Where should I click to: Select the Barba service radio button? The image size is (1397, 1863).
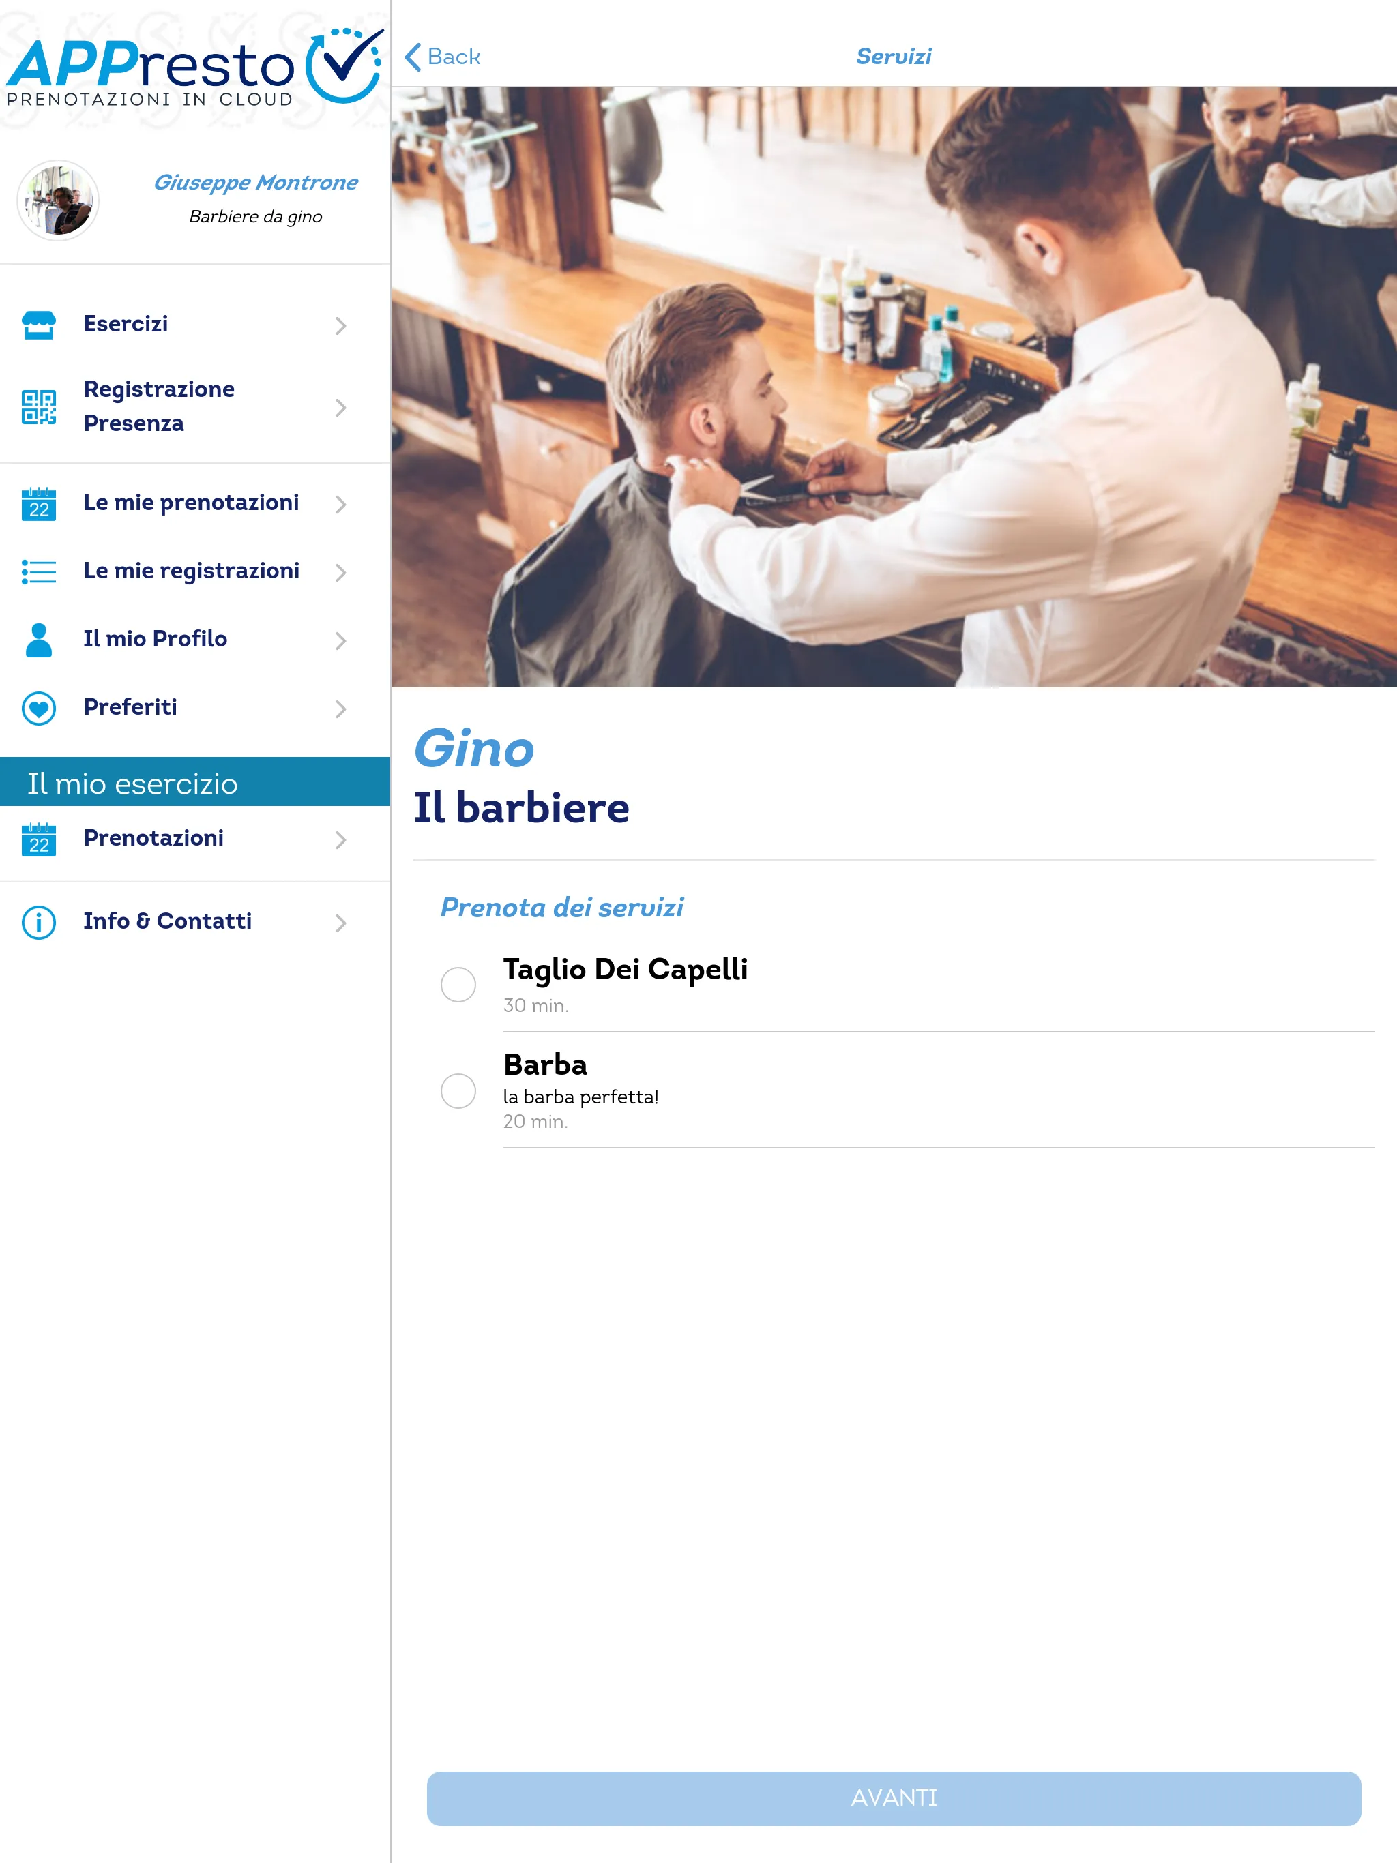click(x=458, y=1088)
